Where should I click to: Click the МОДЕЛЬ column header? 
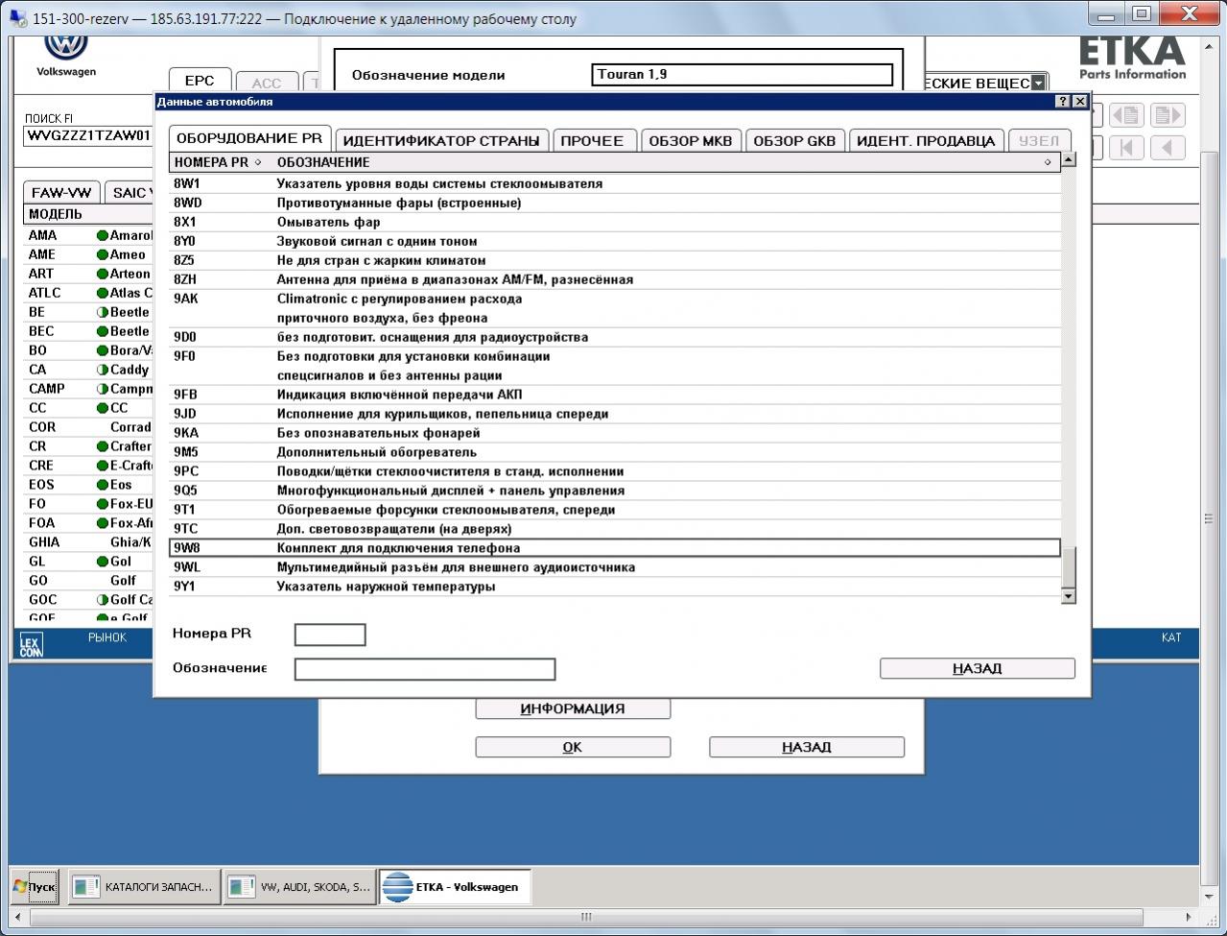click(88, 214)
